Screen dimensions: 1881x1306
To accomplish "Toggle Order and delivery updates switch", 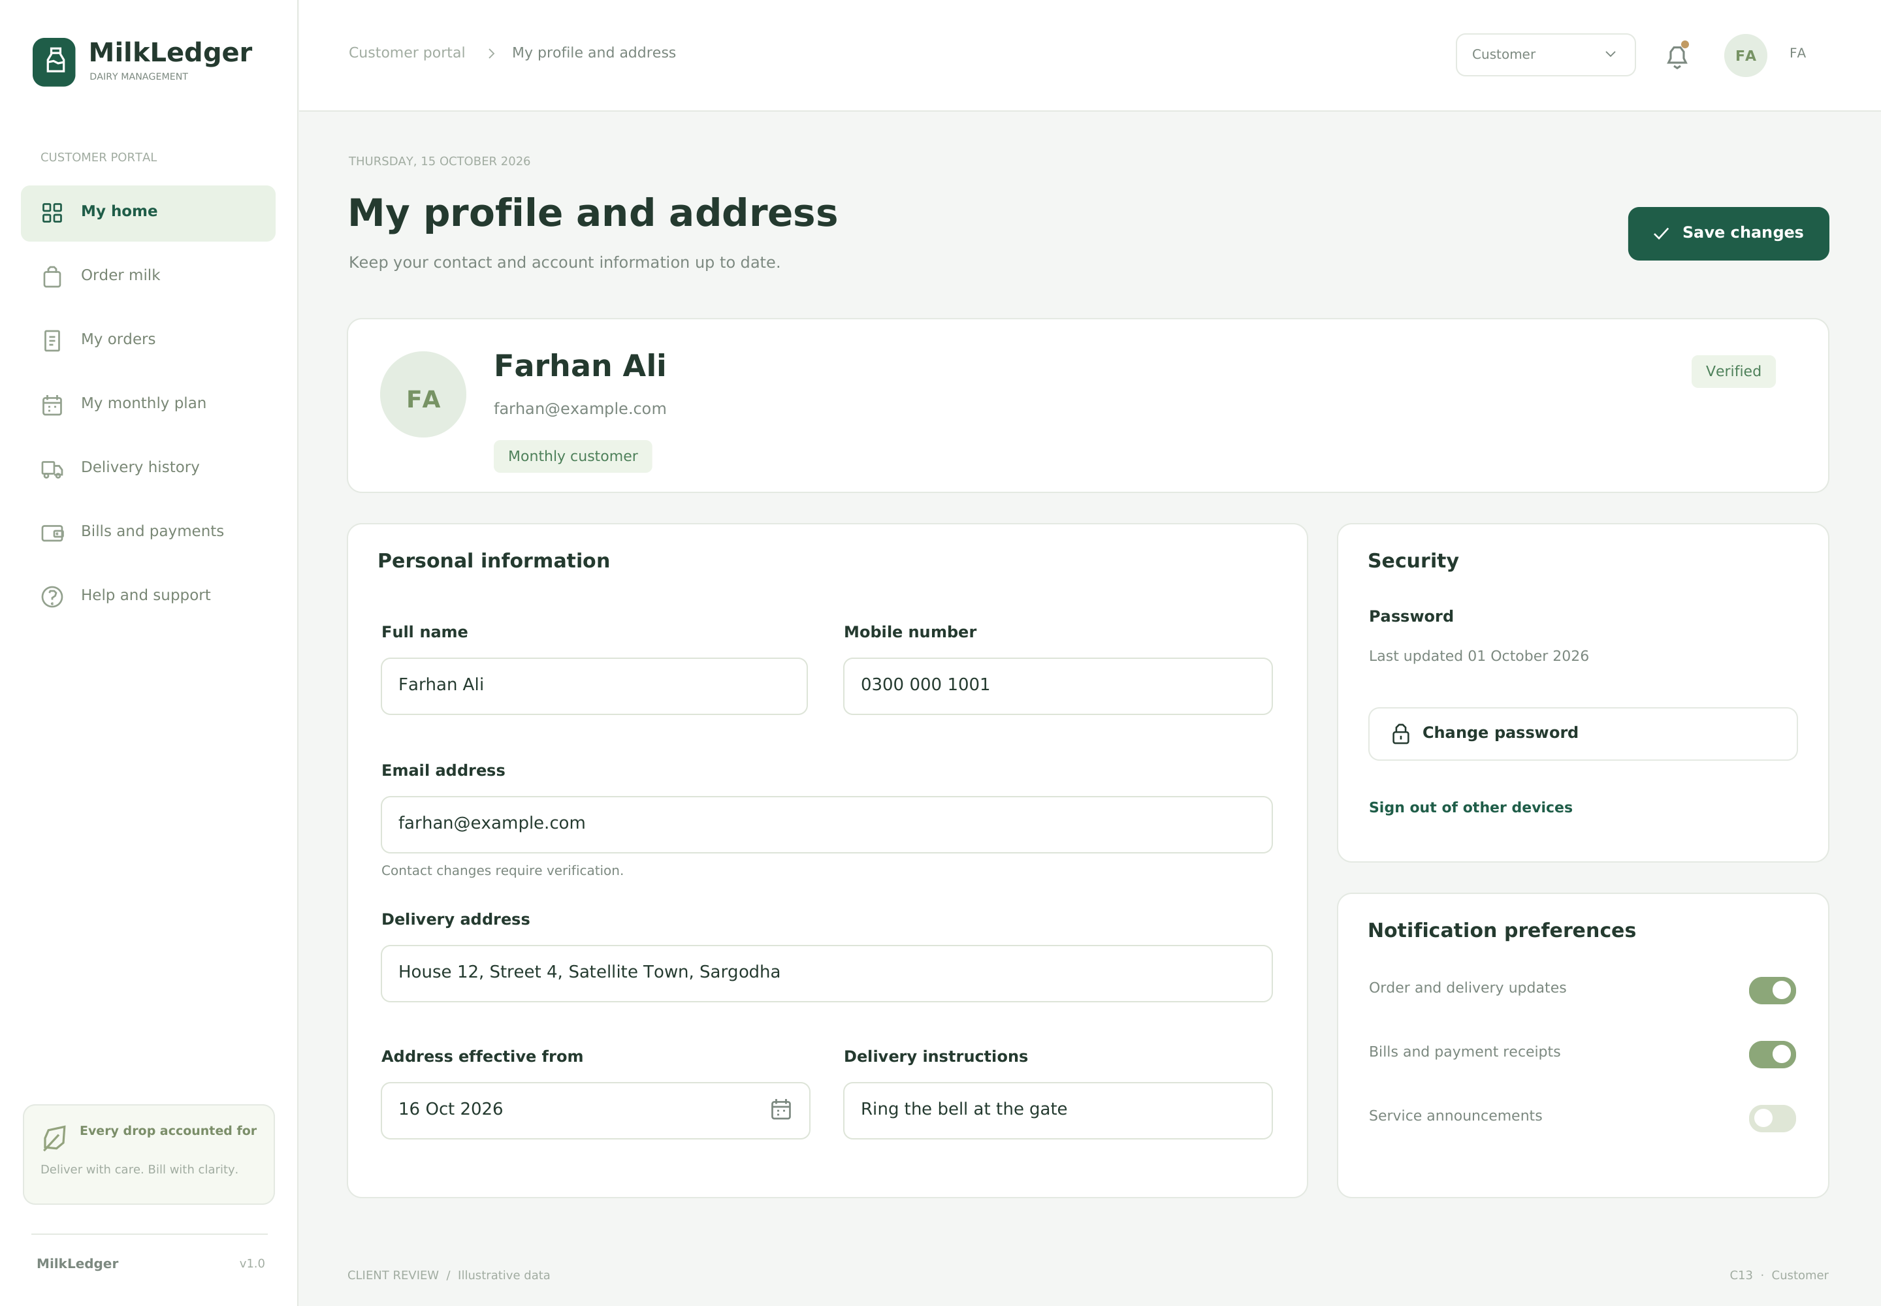I will pyautogui.click(x=1772, y=990).
